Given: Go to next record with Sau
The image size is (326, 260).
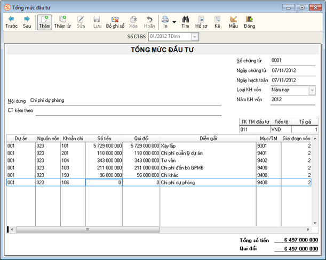Looking at the screenshot, I should coord(27,22).
